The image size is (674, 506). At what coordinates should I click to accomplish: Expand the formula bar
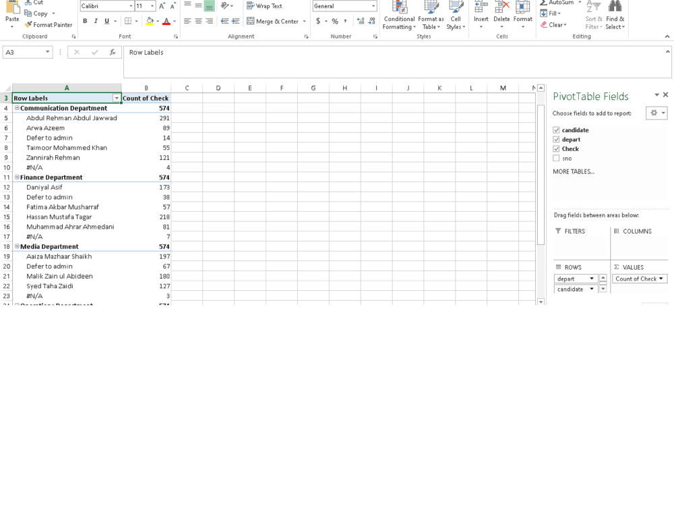667,52
